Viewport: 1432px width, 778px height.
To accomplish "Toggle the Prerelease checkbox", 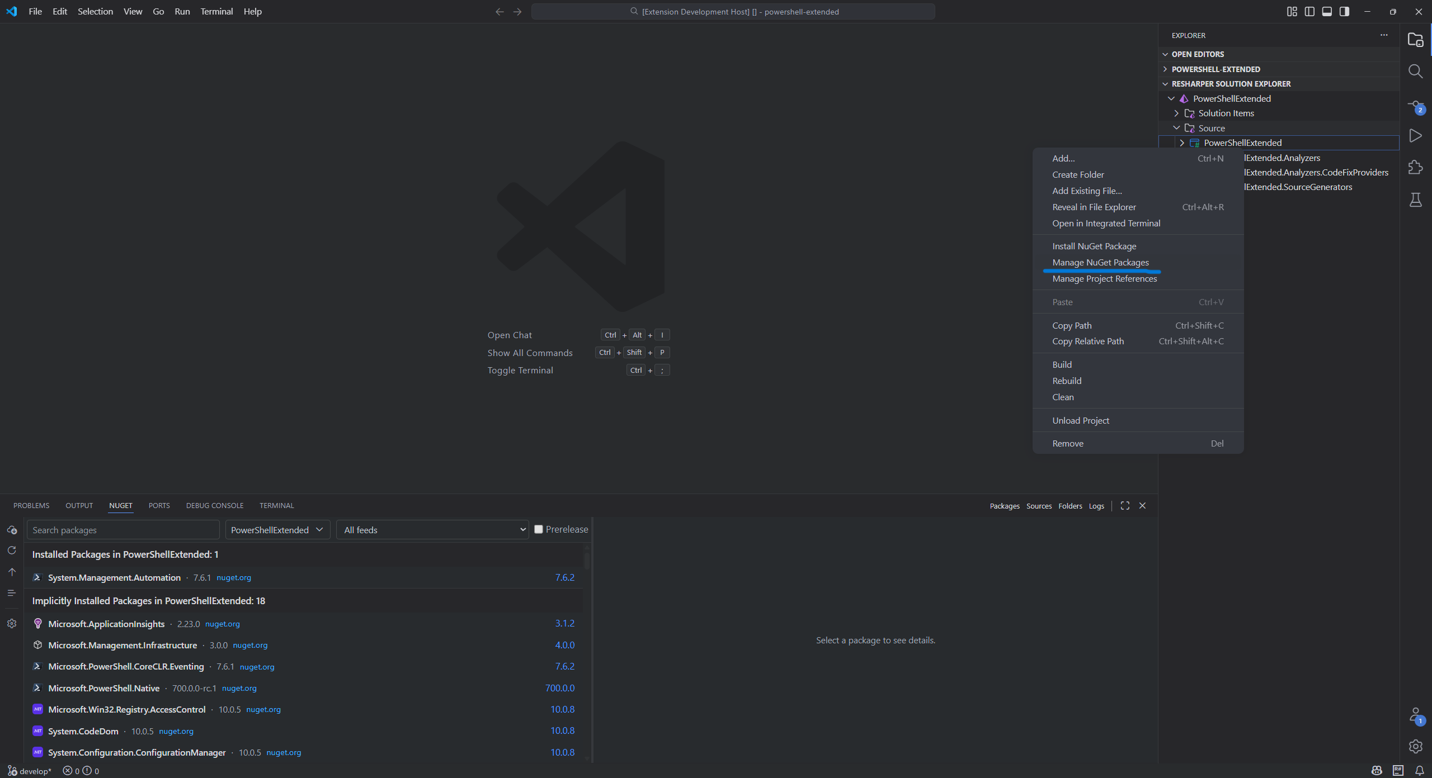I will [x=539, y=529].
